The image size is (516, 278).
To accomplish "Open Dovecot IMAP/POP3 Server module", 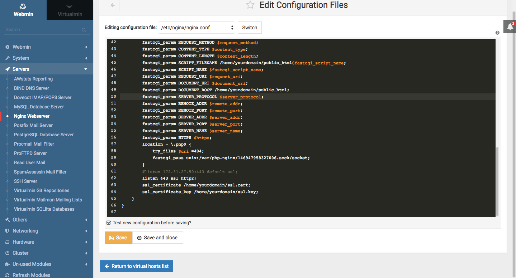I will pos(43,97).
